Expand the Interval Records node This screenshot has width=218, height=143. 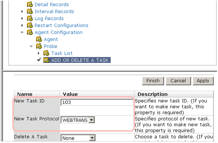pyautogui.click(x=22, y=12)
